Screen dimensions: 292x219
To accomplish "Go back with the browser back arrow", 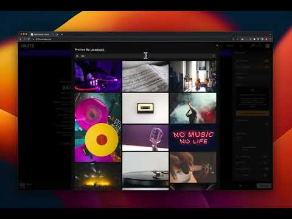I will (21, 39).
